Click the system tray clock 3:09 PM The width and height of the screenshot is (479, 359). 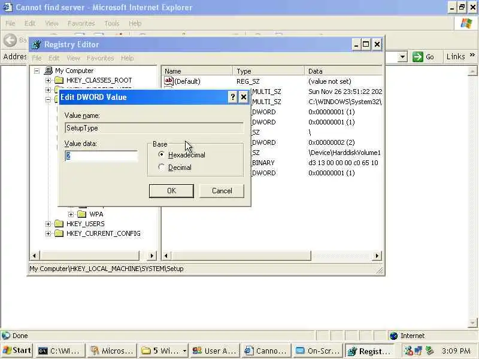(x=456, y=351)
